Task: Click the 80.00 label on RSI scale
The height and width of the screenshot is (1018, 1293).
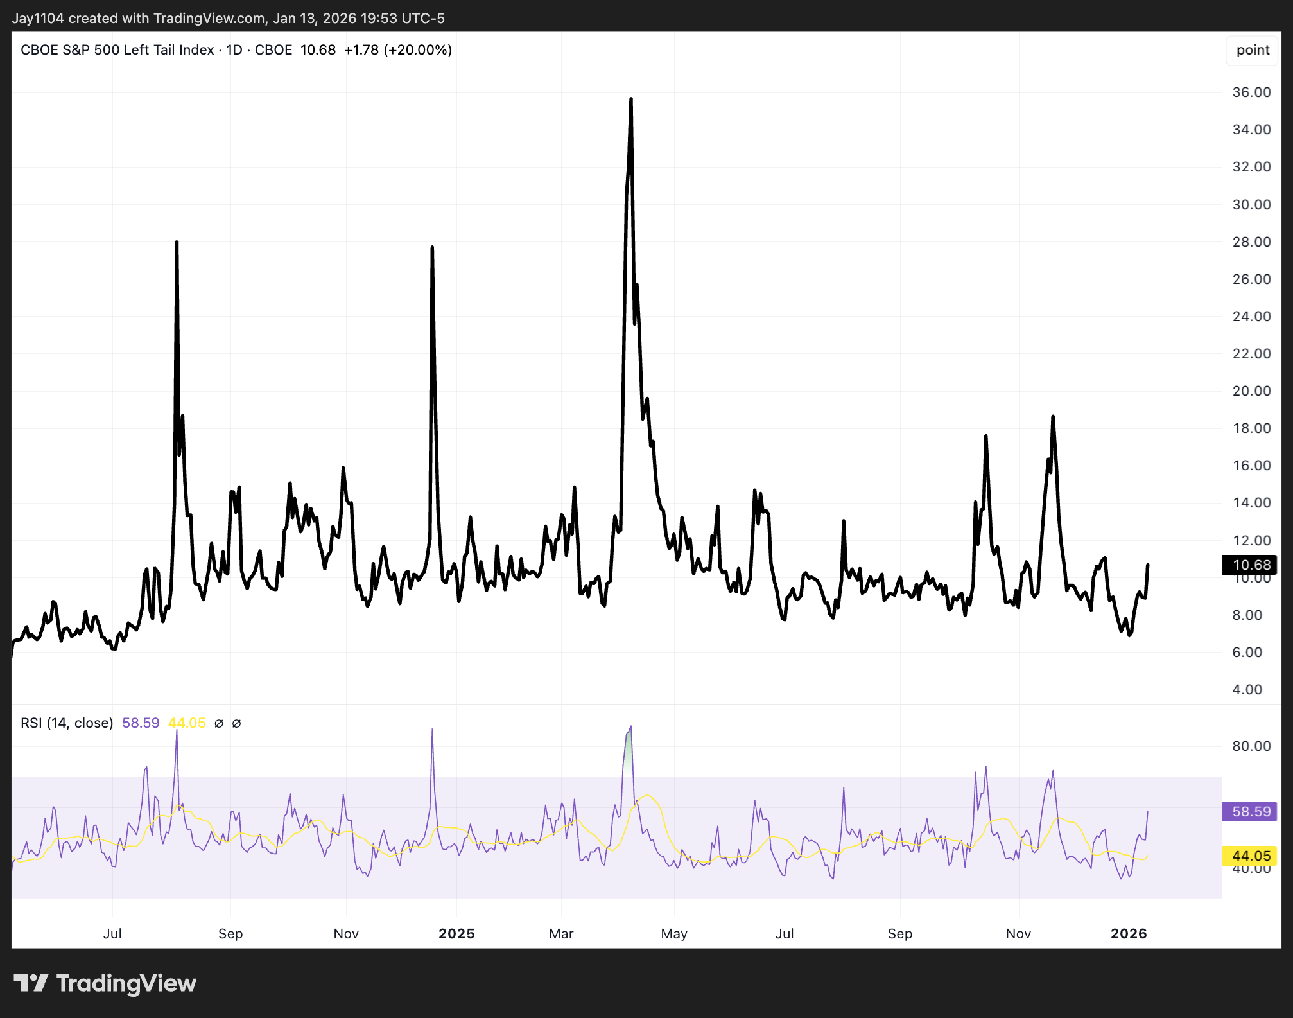Action: (1251, 746)
